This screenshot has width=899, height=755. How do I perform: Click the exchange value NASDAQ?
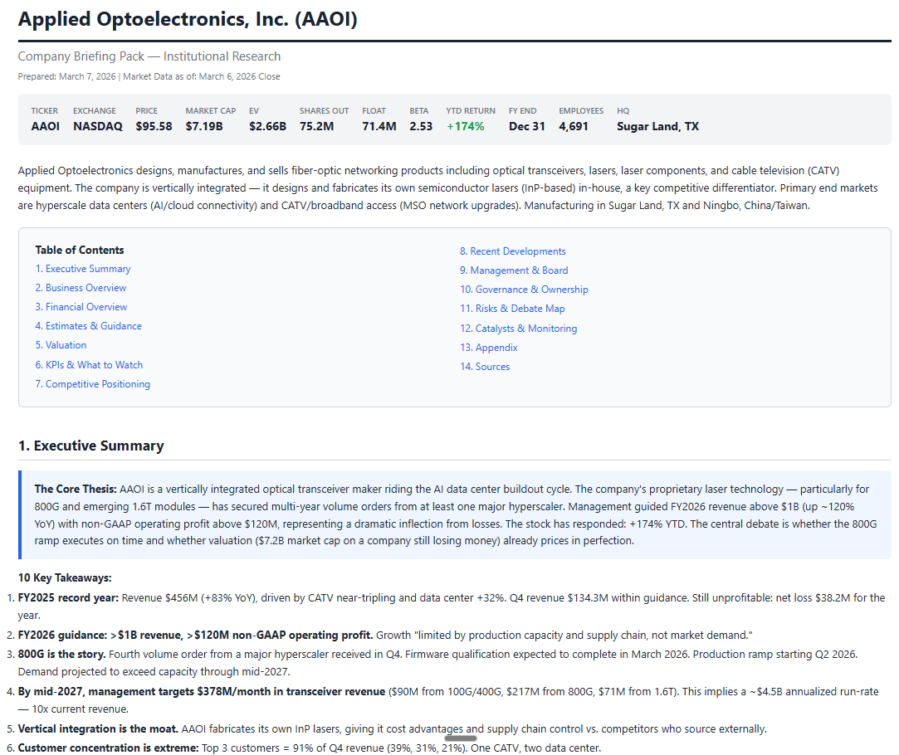97,127
